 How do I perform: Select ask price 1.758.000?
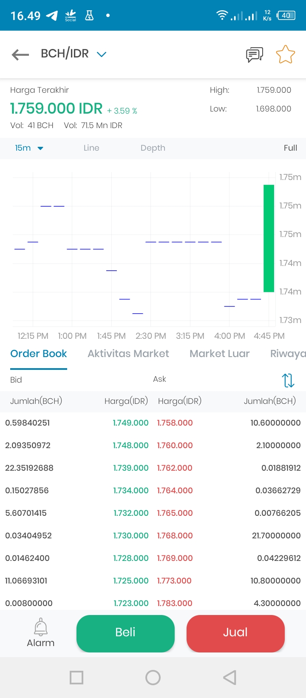click(175, 423)
